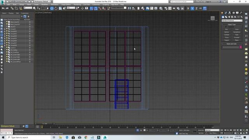Restrict to Z axis constraint
Image resolution: width=249 pixels, height=140 pixels.
(196, 8)
